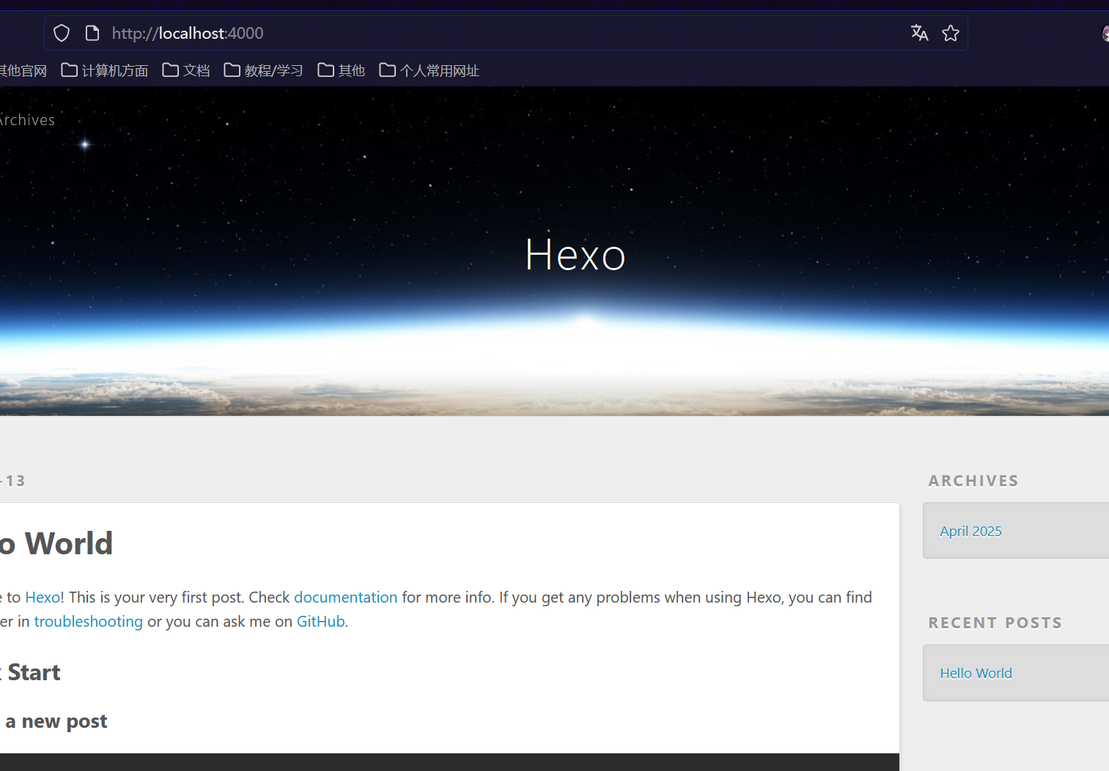This screenshot has width=1109, height=771.
Task: Click the ARCHIVES sidebar heading
Action: click(x=973, y=480)
